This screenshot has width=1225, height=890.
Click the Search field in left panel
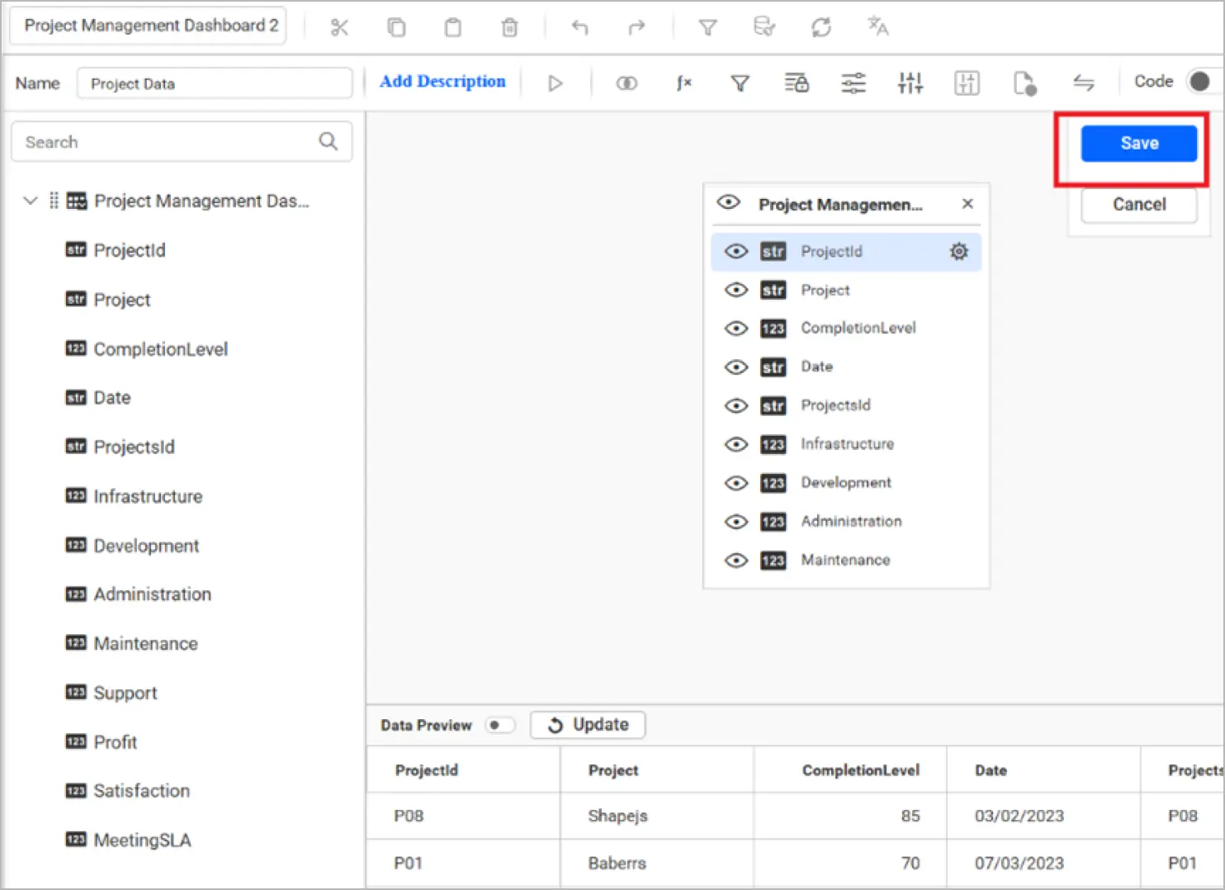point(182,142)
